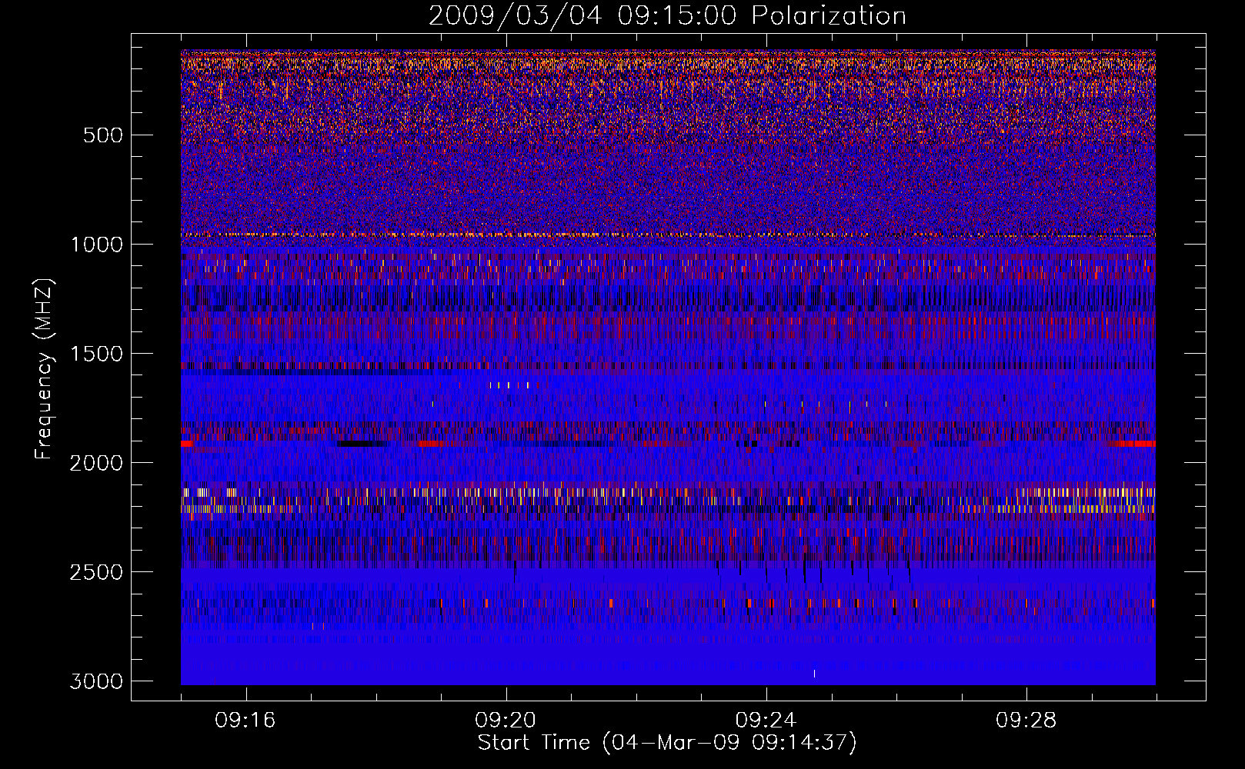Viewport: 1245px width, 769px height.
Task: Select the "09:20" time tick label
Action: 506,720
